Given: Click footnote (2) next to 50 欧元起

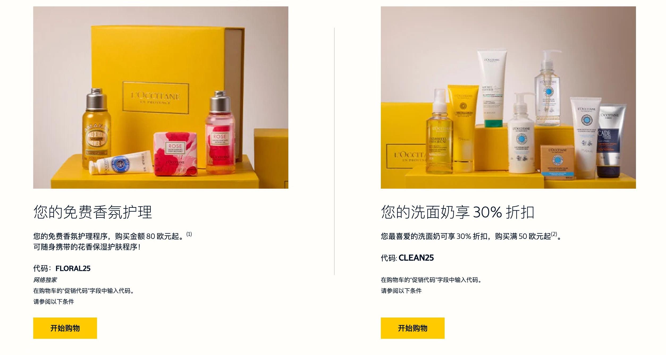Looking at the screenshot, I should [554, 234].
